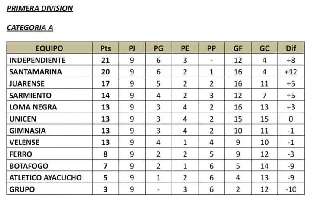Click the LOMA NEGRA team cell
The width and height of the screenshot is (312, 202).
(x=49, y=107)
